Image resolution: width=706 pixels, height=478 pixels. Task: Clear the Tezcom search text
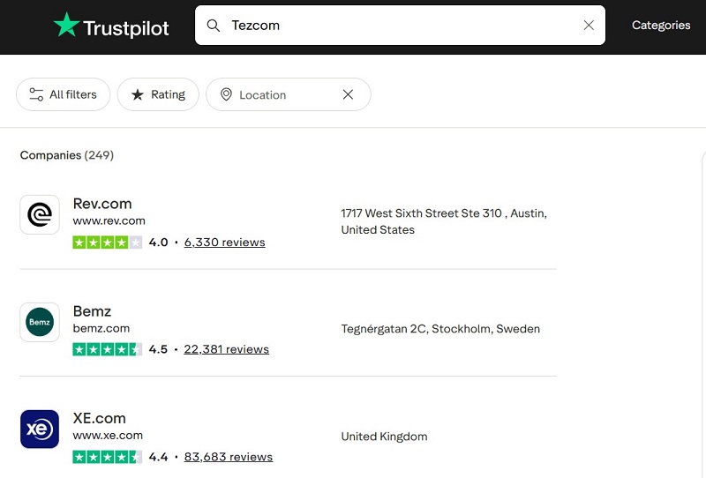589,26
